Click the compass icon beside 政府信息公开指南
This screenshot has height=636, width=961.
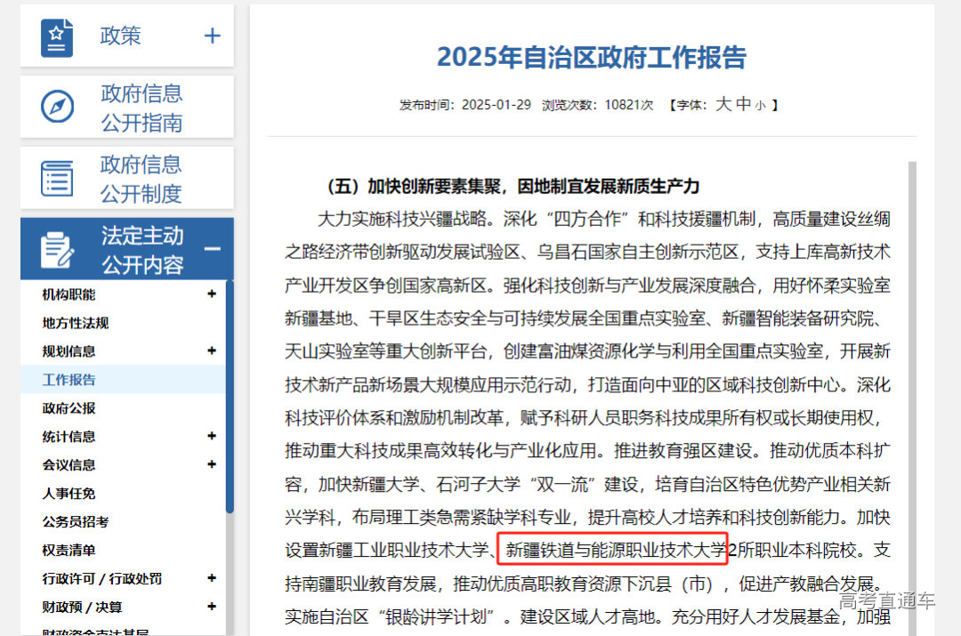(56, 107)
